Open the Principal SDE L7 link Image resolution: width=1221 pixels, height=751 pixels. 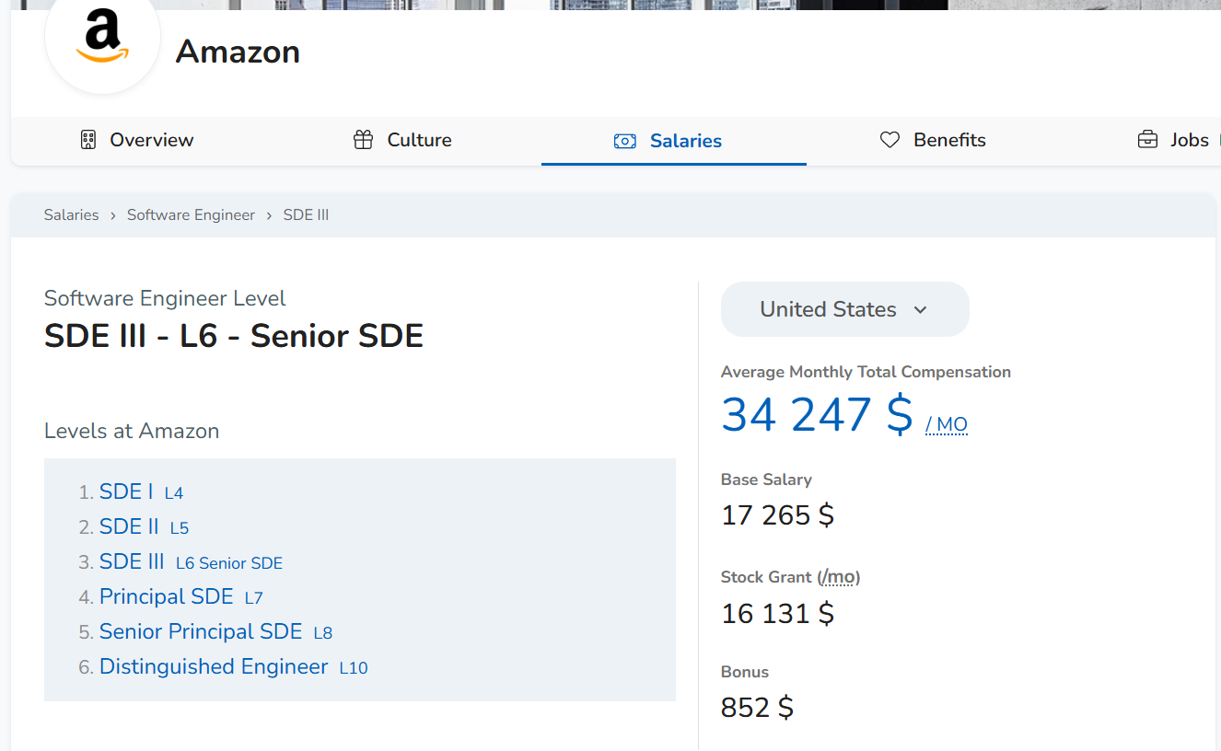(x=181, y=597)
